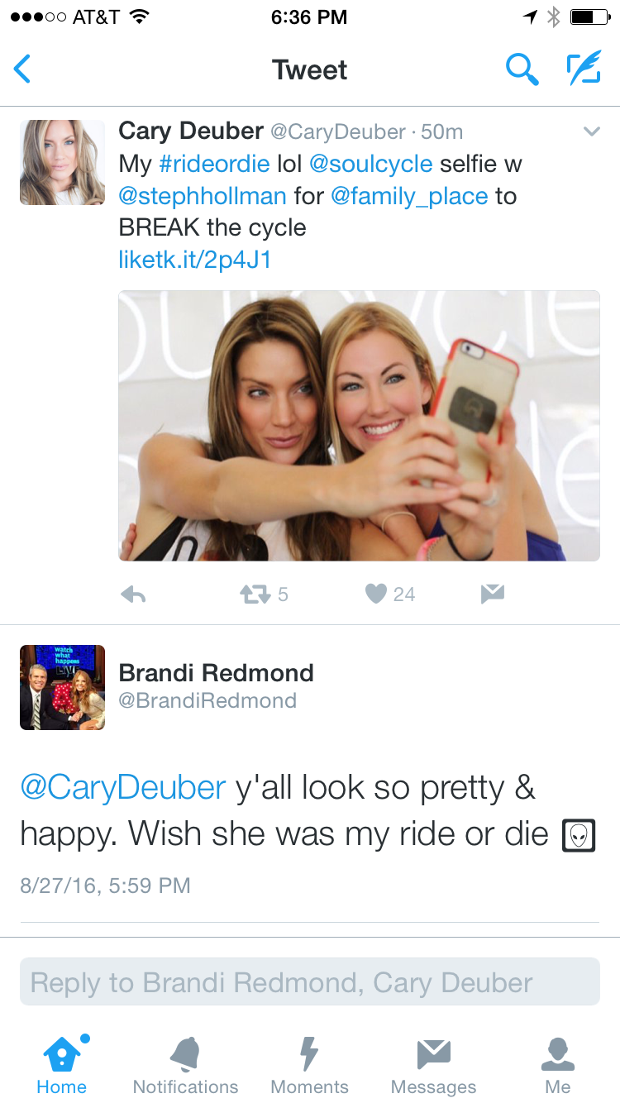Share tweet via direct message icon
This screenshot has height=1103, width=620.
493,594
